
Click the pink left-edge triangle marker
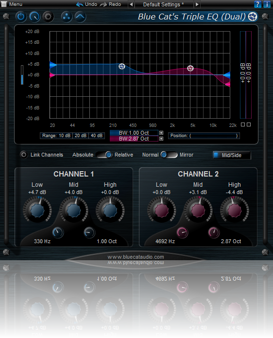[x=52, y=75]
